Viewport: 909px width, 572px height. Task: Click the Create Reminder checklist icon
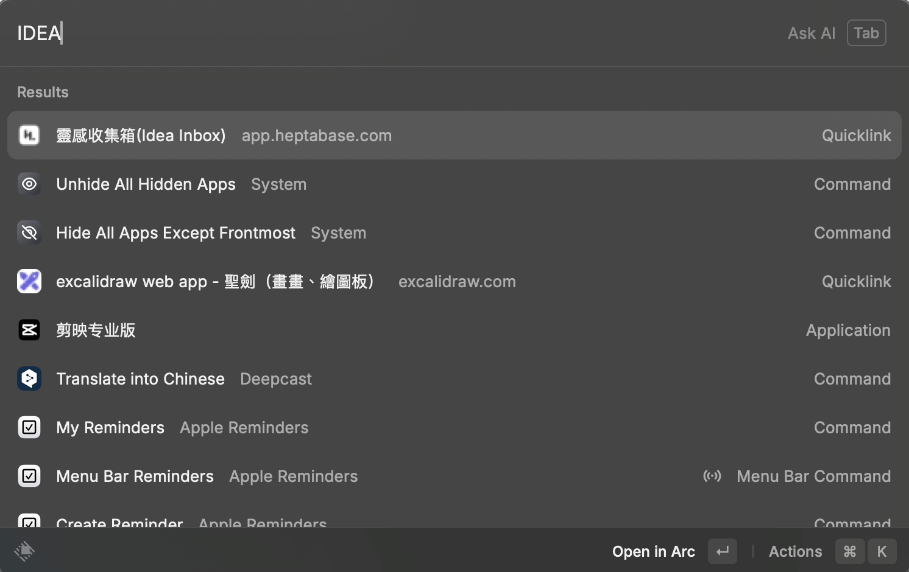tap(29, 522)
